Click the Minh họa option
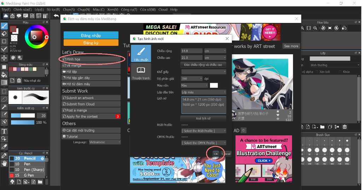This screenshot has width=362, height=190. point(91,59)
